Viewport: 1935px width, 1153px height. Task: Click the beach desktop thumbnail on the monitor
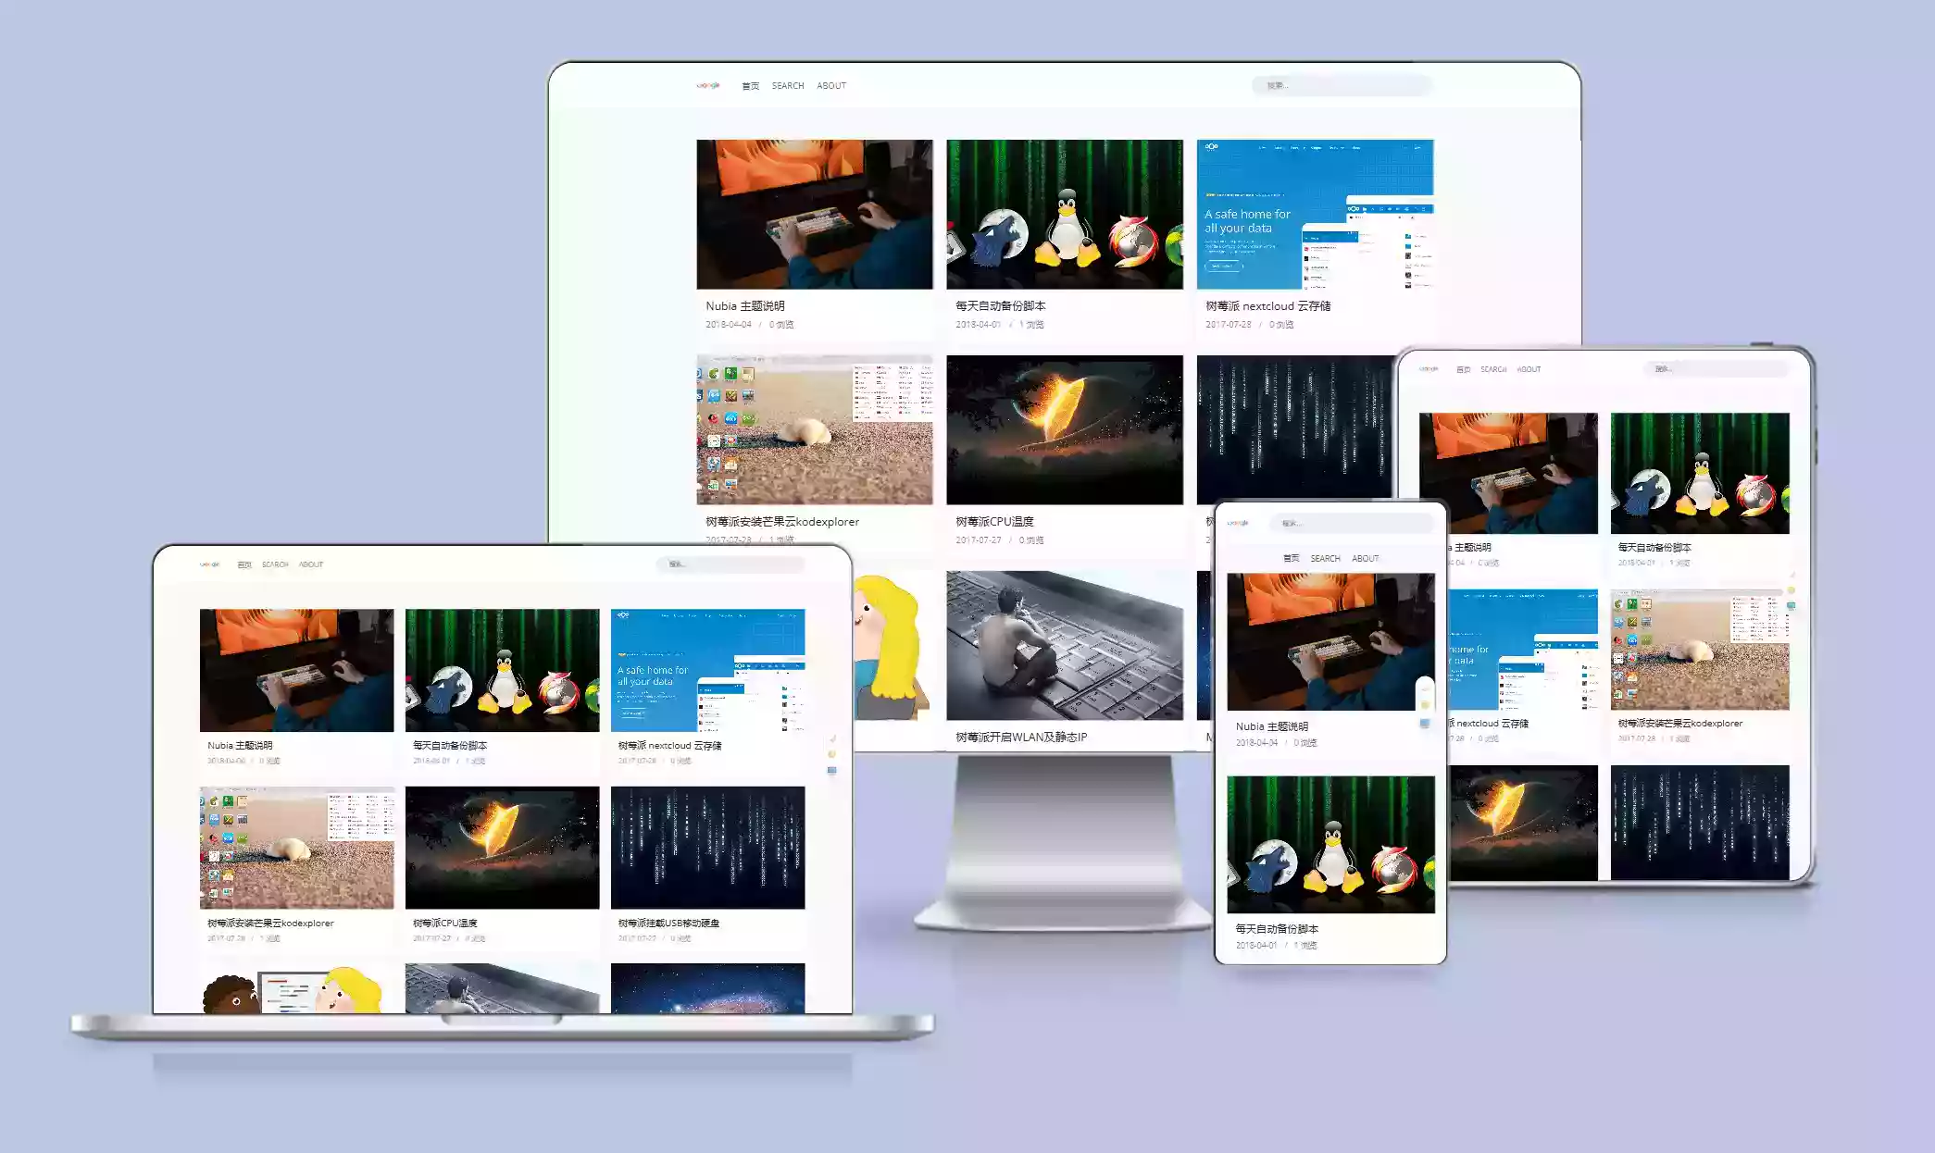pyautogui.click(x=815, y=430)
